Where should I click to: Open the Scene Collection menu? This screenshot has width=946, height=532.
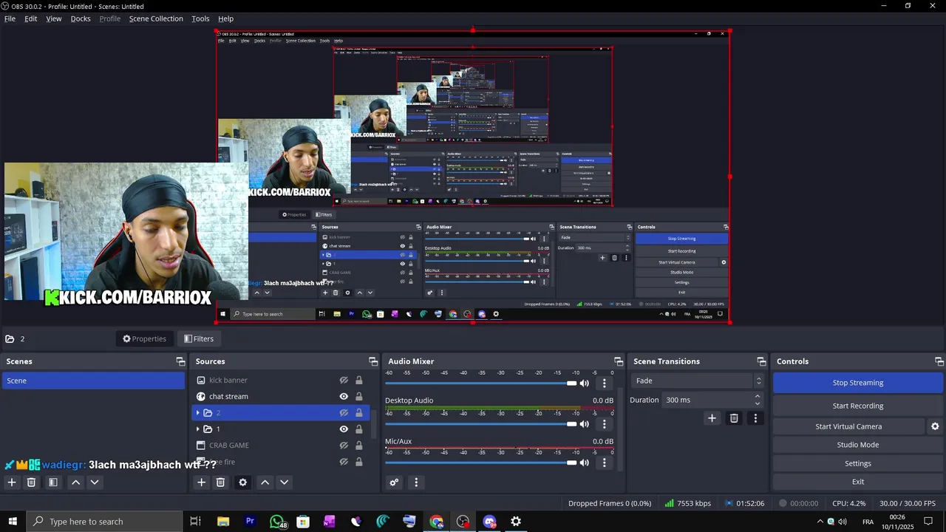click(156, 18)
